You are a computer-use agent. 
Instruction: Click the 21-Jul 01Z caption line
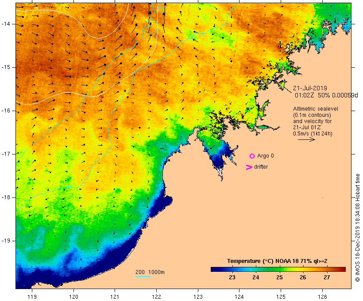pos(307,127)
